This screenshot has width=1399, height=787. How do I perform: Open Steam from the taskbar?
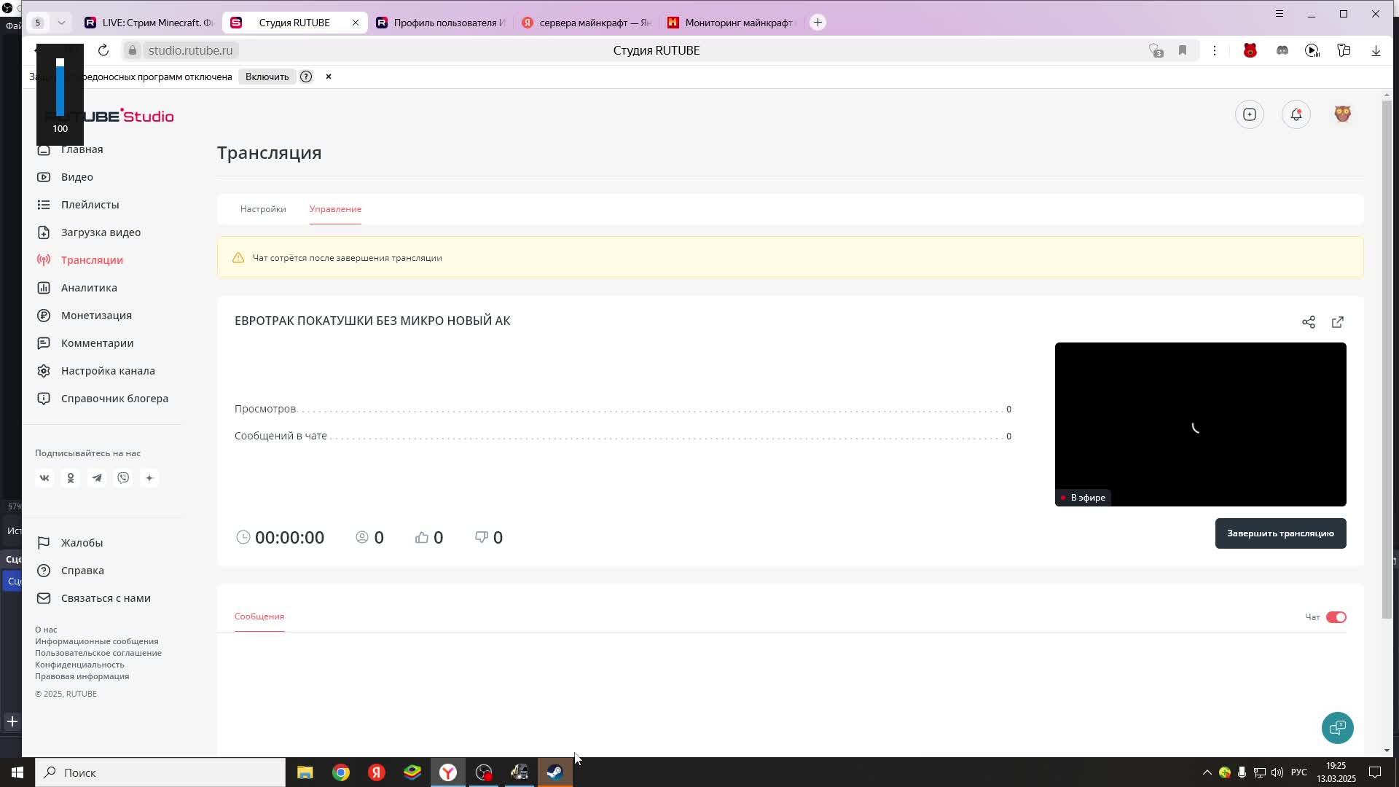(555, 772)
